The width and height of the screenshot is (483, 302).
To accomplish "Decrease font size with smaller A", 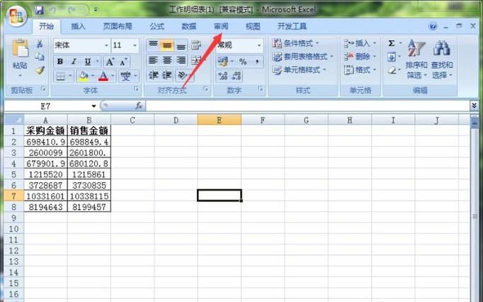I will [x=124, y=62].
